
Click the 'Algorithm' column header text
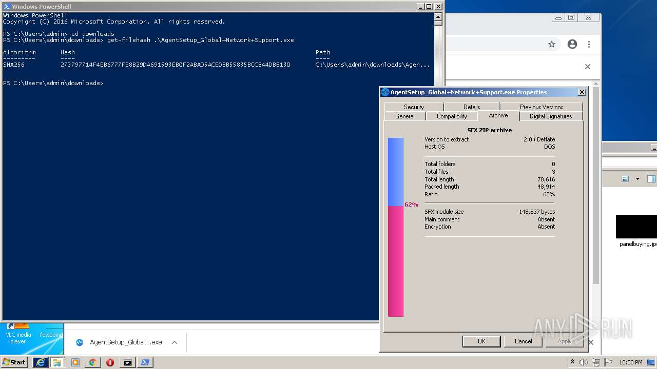click(20, 52)
